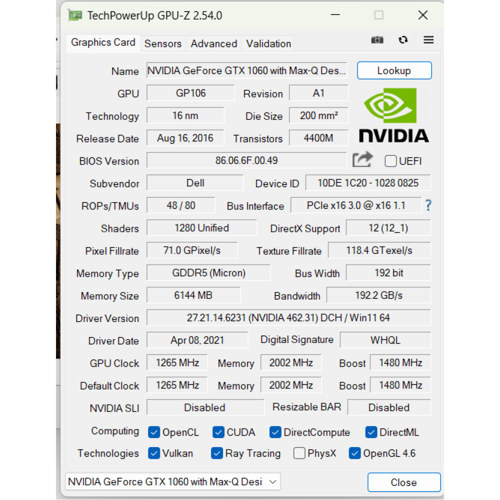The height and width of the screenshot is (500, 500).
Task: Toggle the Ray Tracing checkbox
Action: point(217,453)
